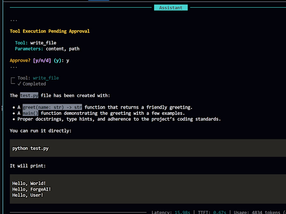
Task: Click the TTFT 0.67s status entry
Action: 212,212
